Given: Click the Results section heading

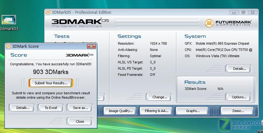Looking at the screenshot, I should pos(195,82).
